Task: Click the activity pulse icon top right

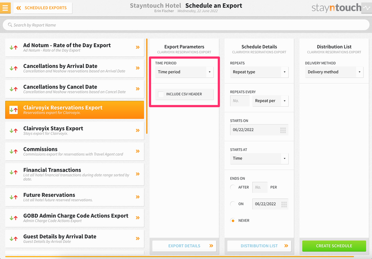Action: (x=367, y=8)
